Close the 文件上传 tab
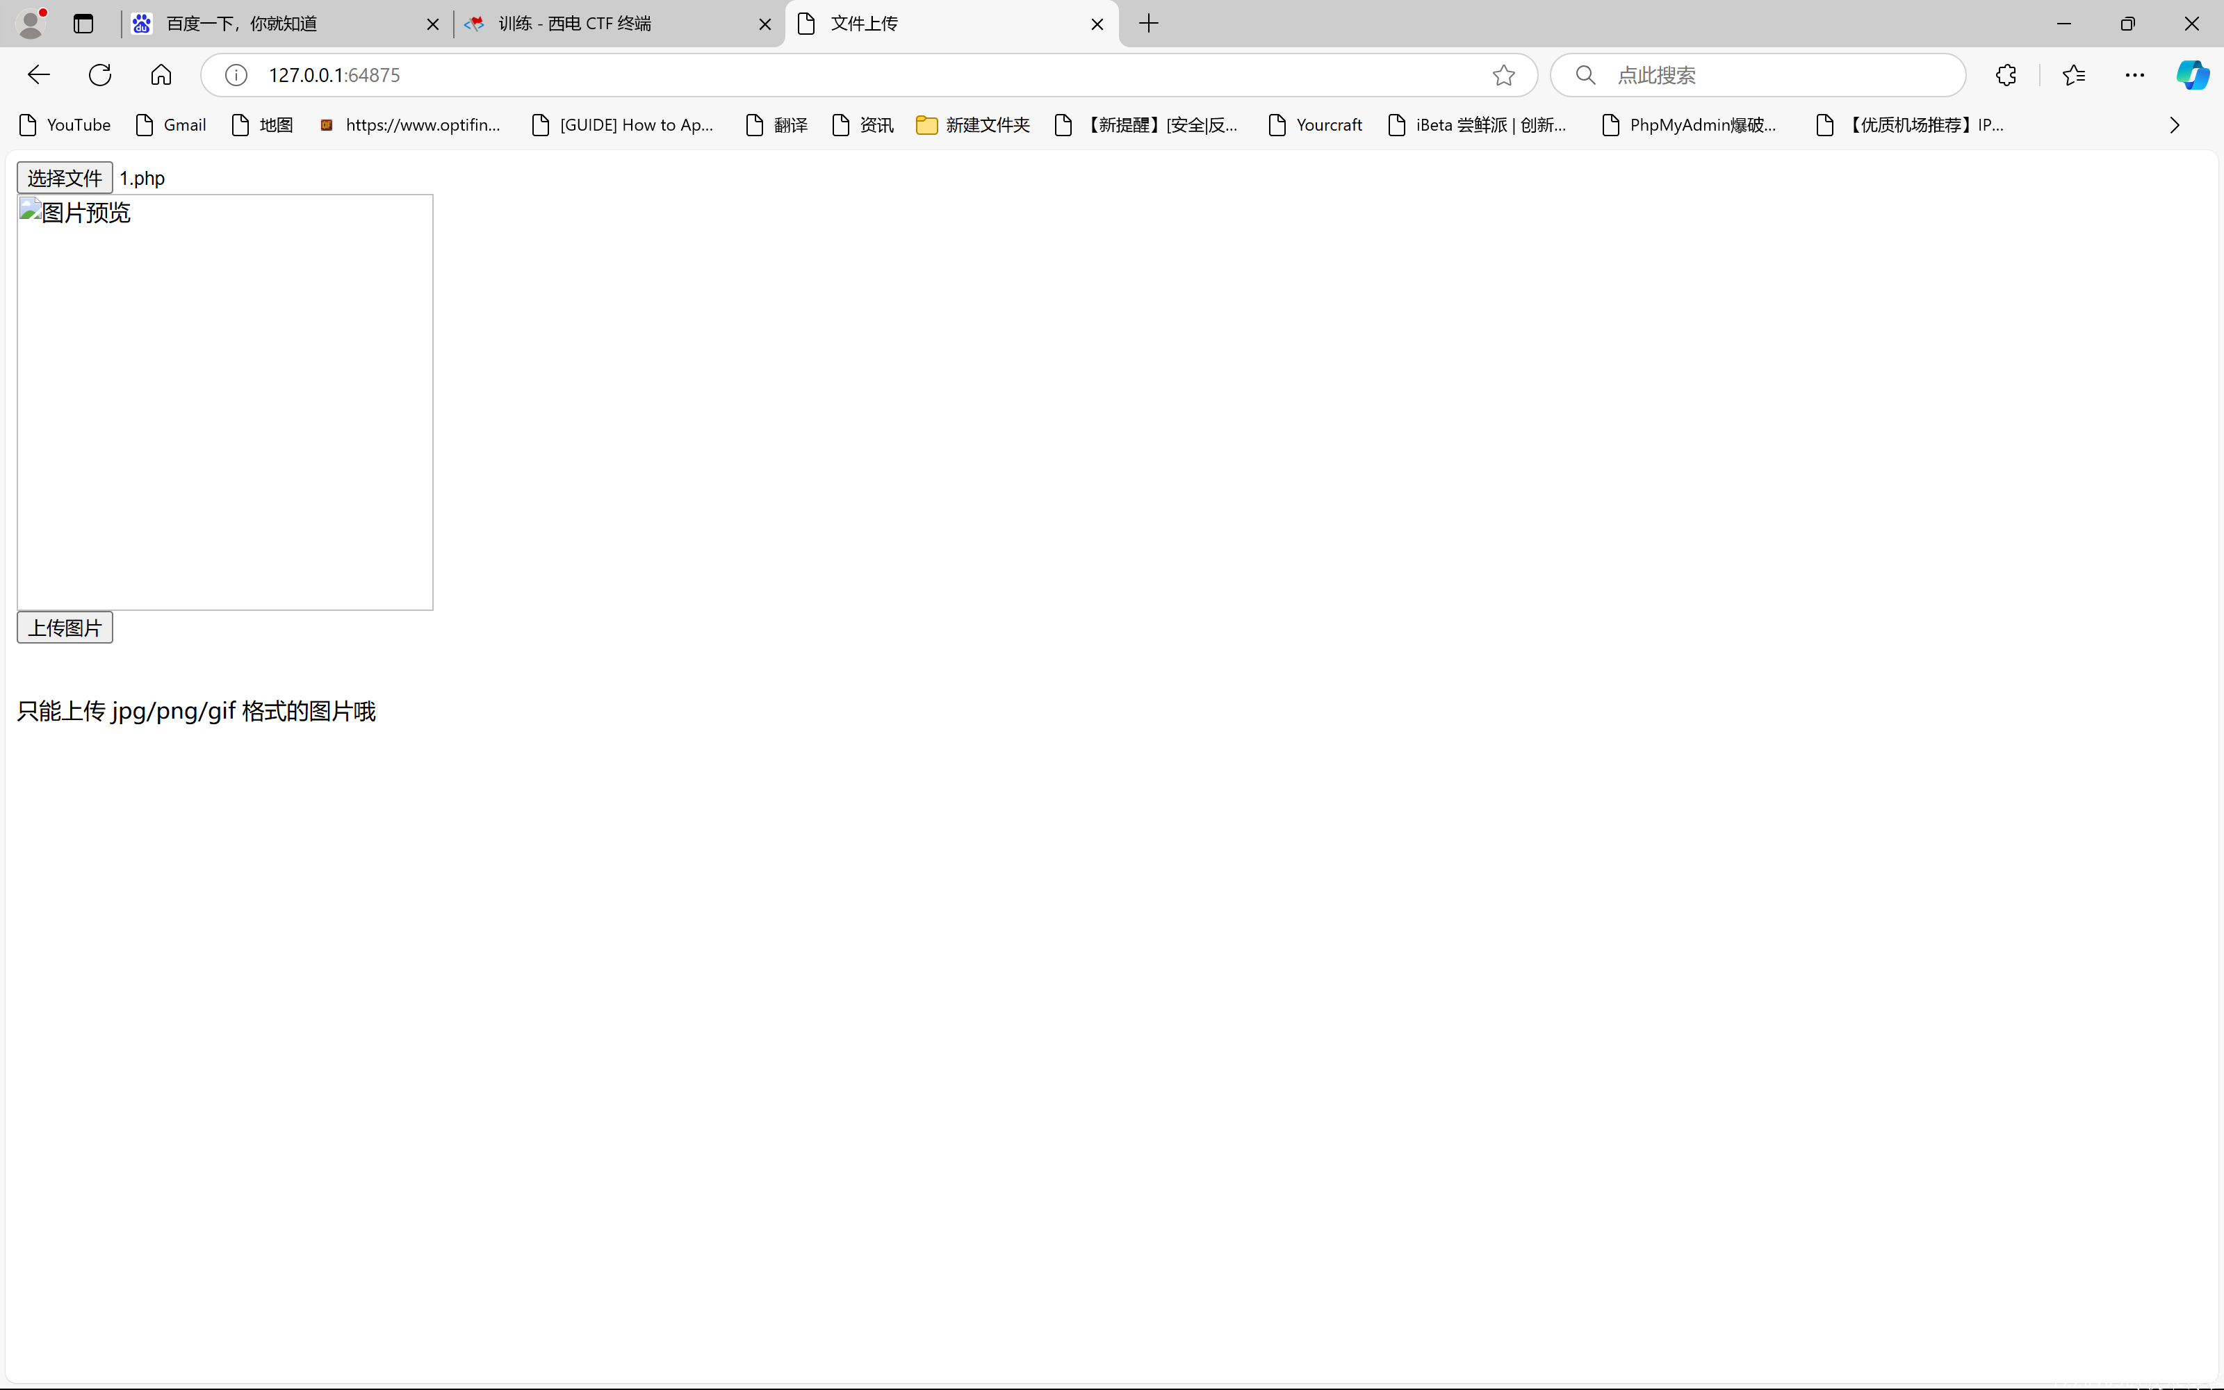 click(1097, 25)
